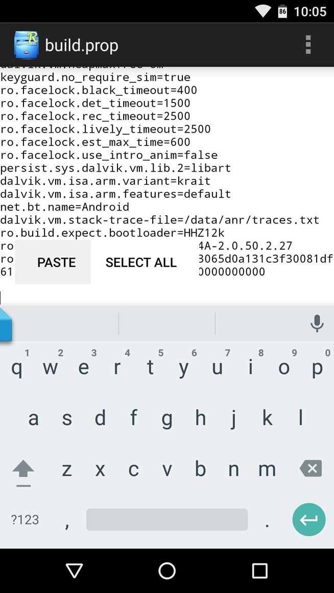Tap the Android back navigation button
The image size is (334, 593).
(x=75, y=571)
